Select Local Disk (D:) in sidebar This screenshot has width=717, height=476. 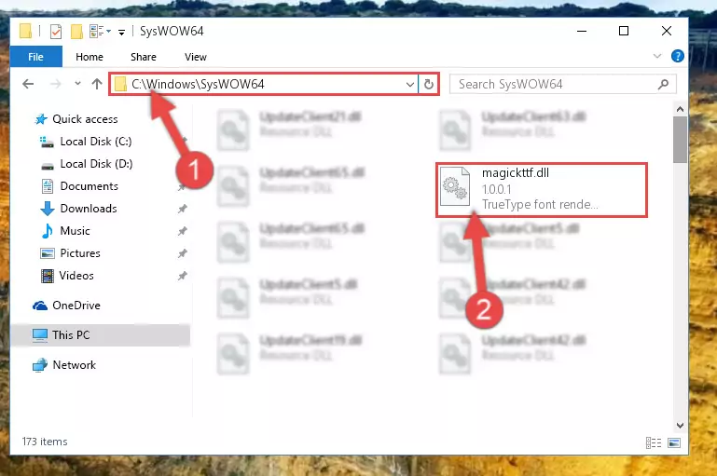pos(96,164)
